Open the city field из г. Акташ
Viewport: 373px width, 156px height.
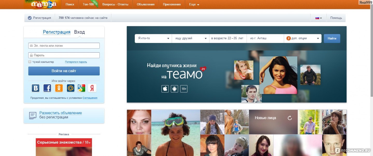(x=265, y=38)
